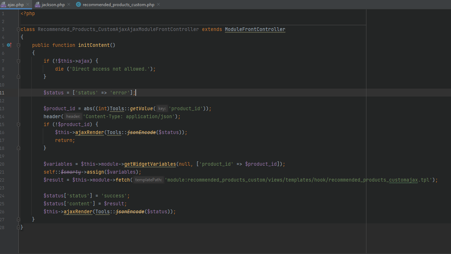Click ajaxRender on line 16
Screen dimensions: 451x254
pyautogui.click(x=90, y=132)
